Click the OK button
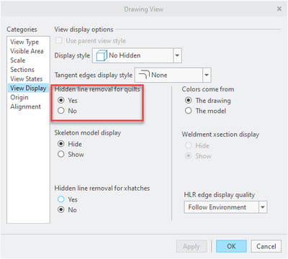 [231, 246]
